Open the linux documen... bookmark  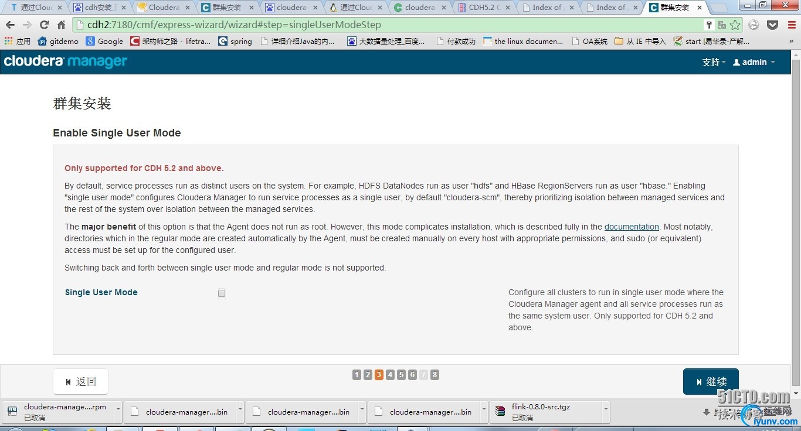(523, 41)
